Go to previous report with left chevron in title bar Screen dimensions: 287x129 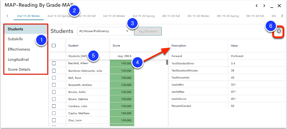click(257, 6)
